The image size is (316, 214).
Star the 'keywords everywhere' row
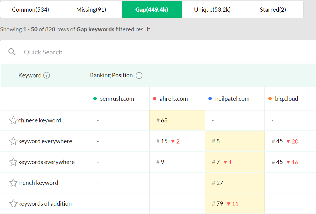tap(13, 162)
